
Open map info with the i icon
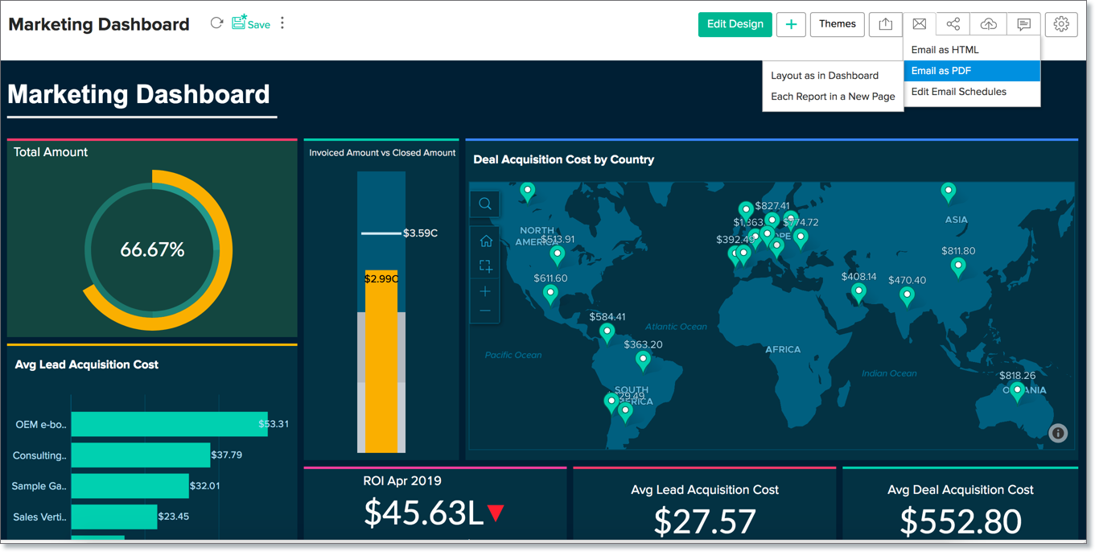pos(1058,433)
